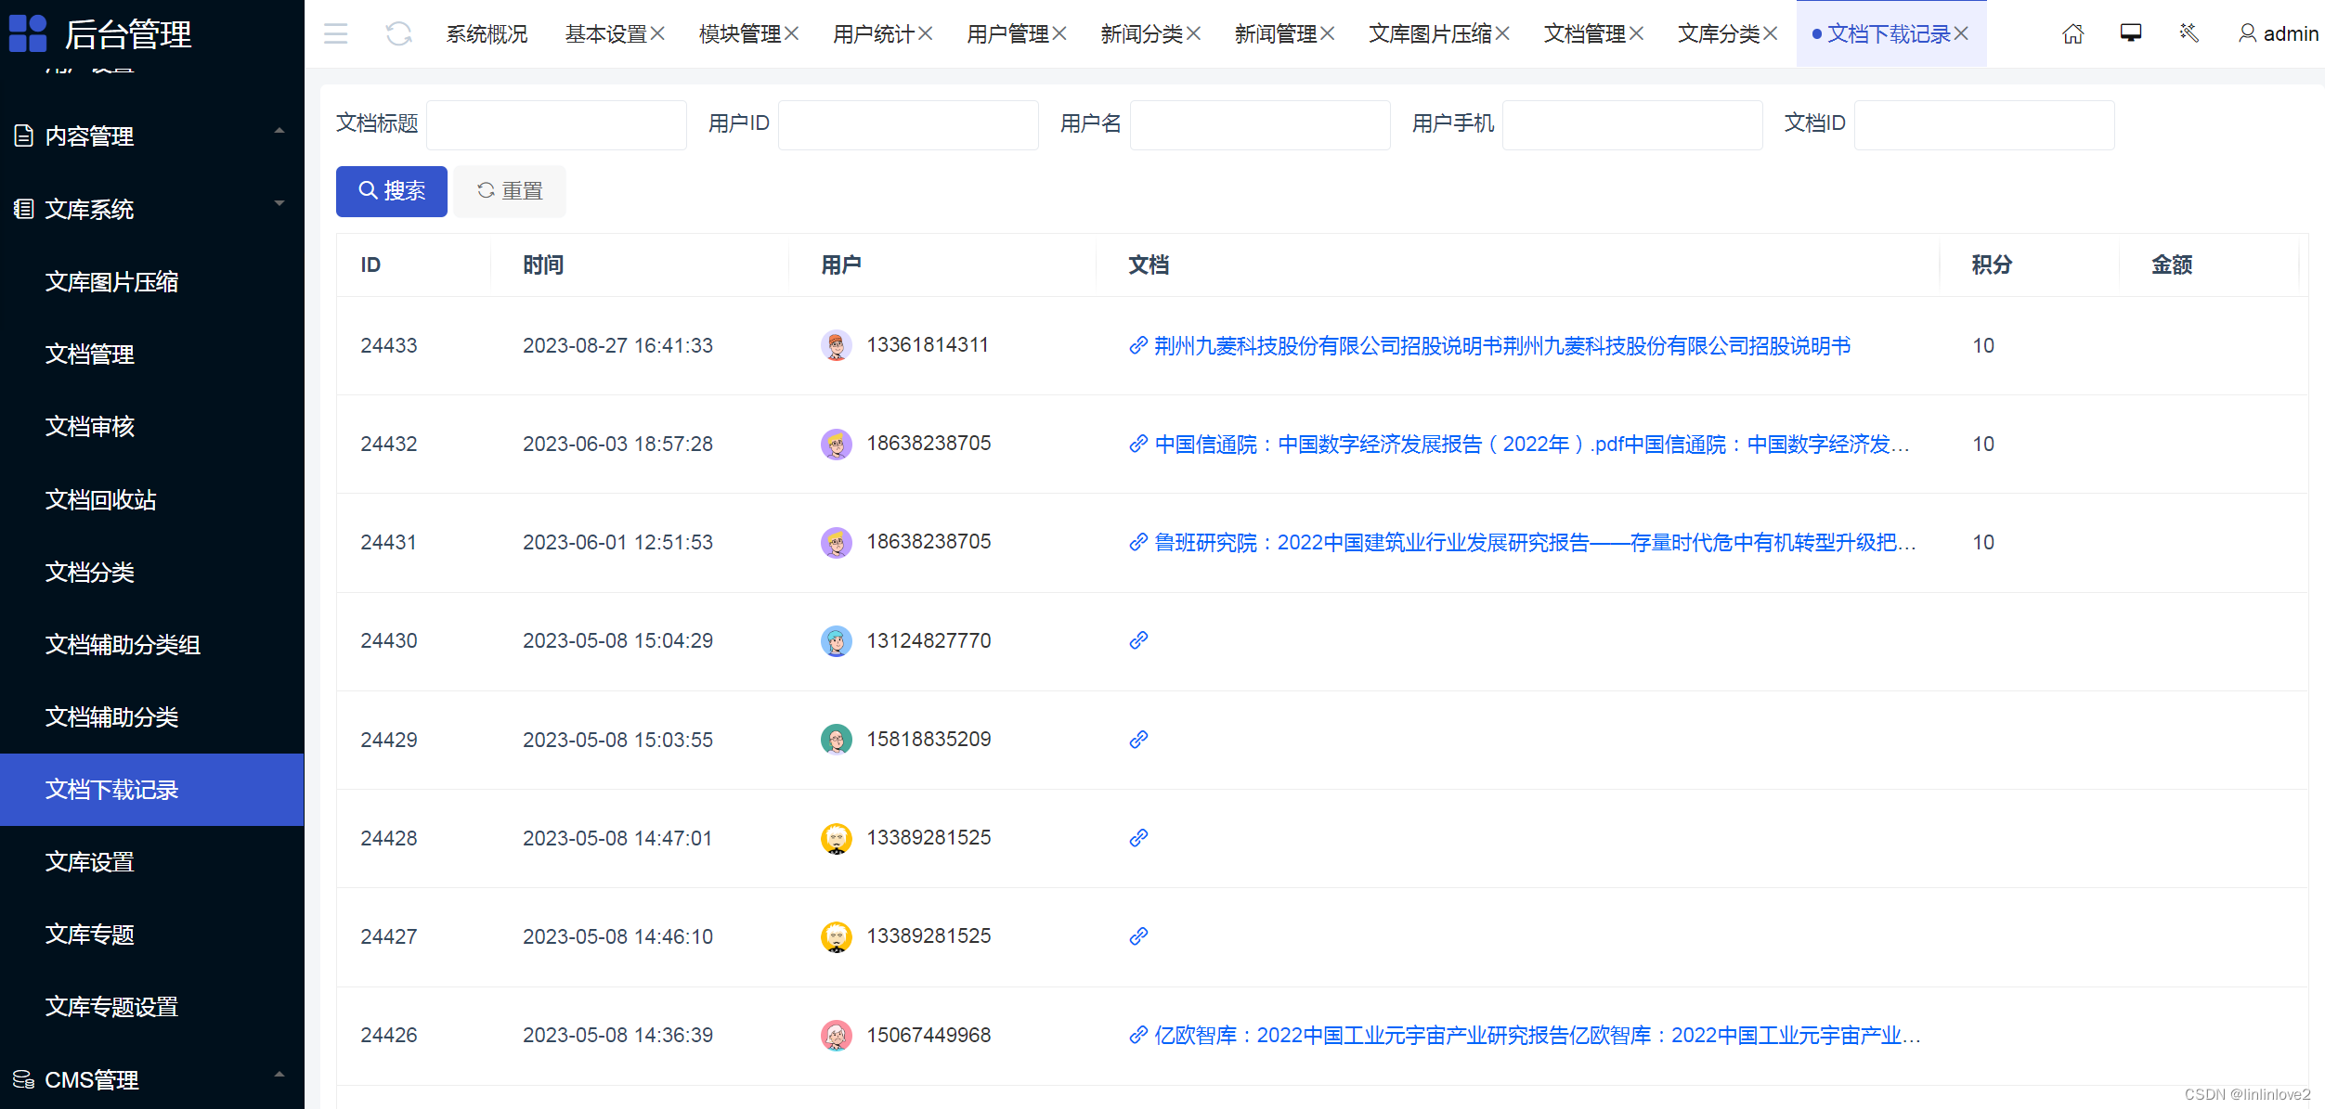Click the 时间 column header
The width and height of the screenshot is (2325, 1109).
pos(543,264)
